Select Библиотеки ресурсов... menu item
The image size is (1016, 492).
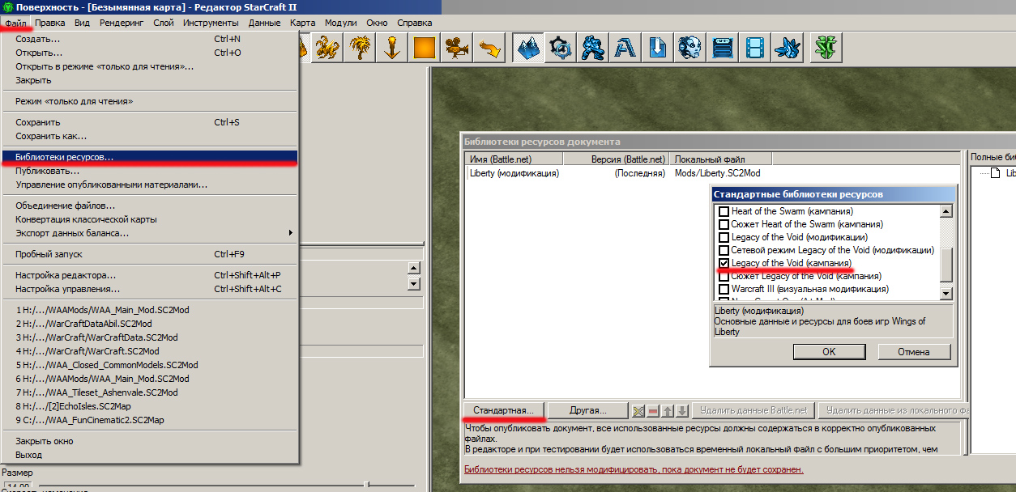150,157
